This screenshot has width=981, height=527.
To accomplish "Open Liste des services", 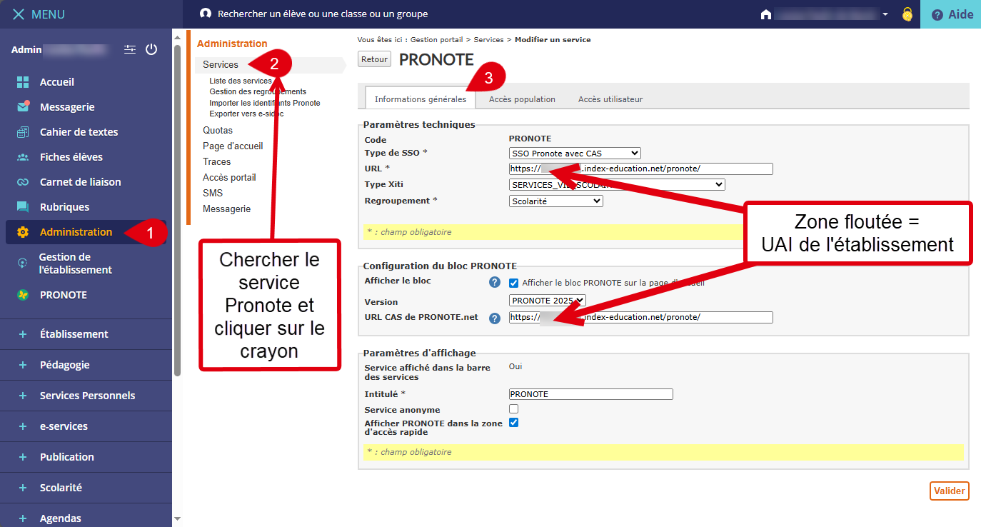I will pyautogui.click(x=241, y=81).
